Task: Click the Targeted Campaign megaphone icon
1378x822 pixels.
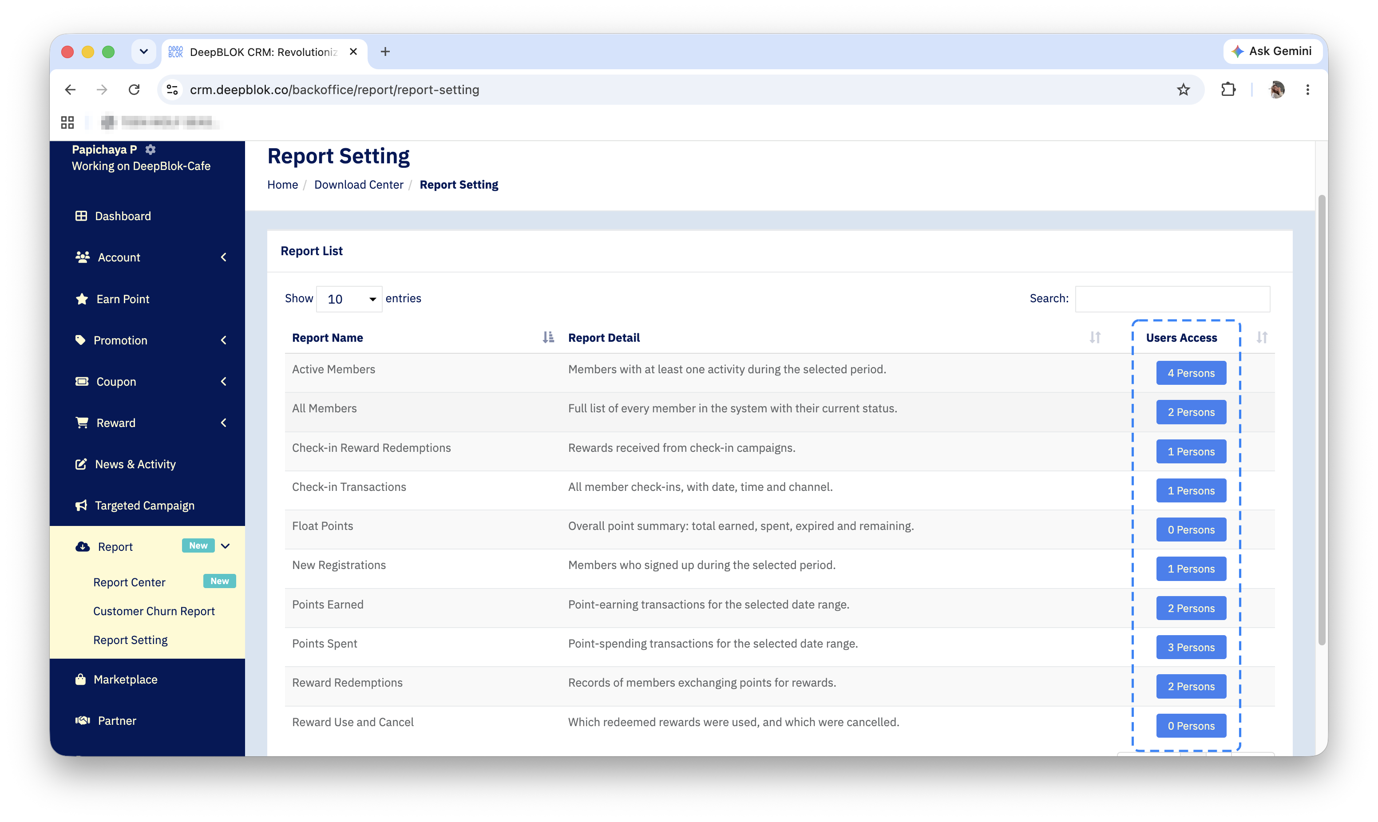Action: click(81, 505)
